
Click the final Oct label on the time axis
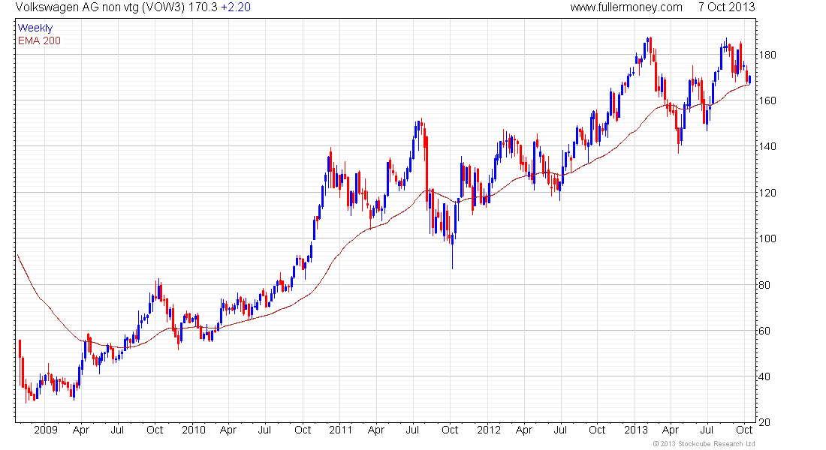pos(744,430)
